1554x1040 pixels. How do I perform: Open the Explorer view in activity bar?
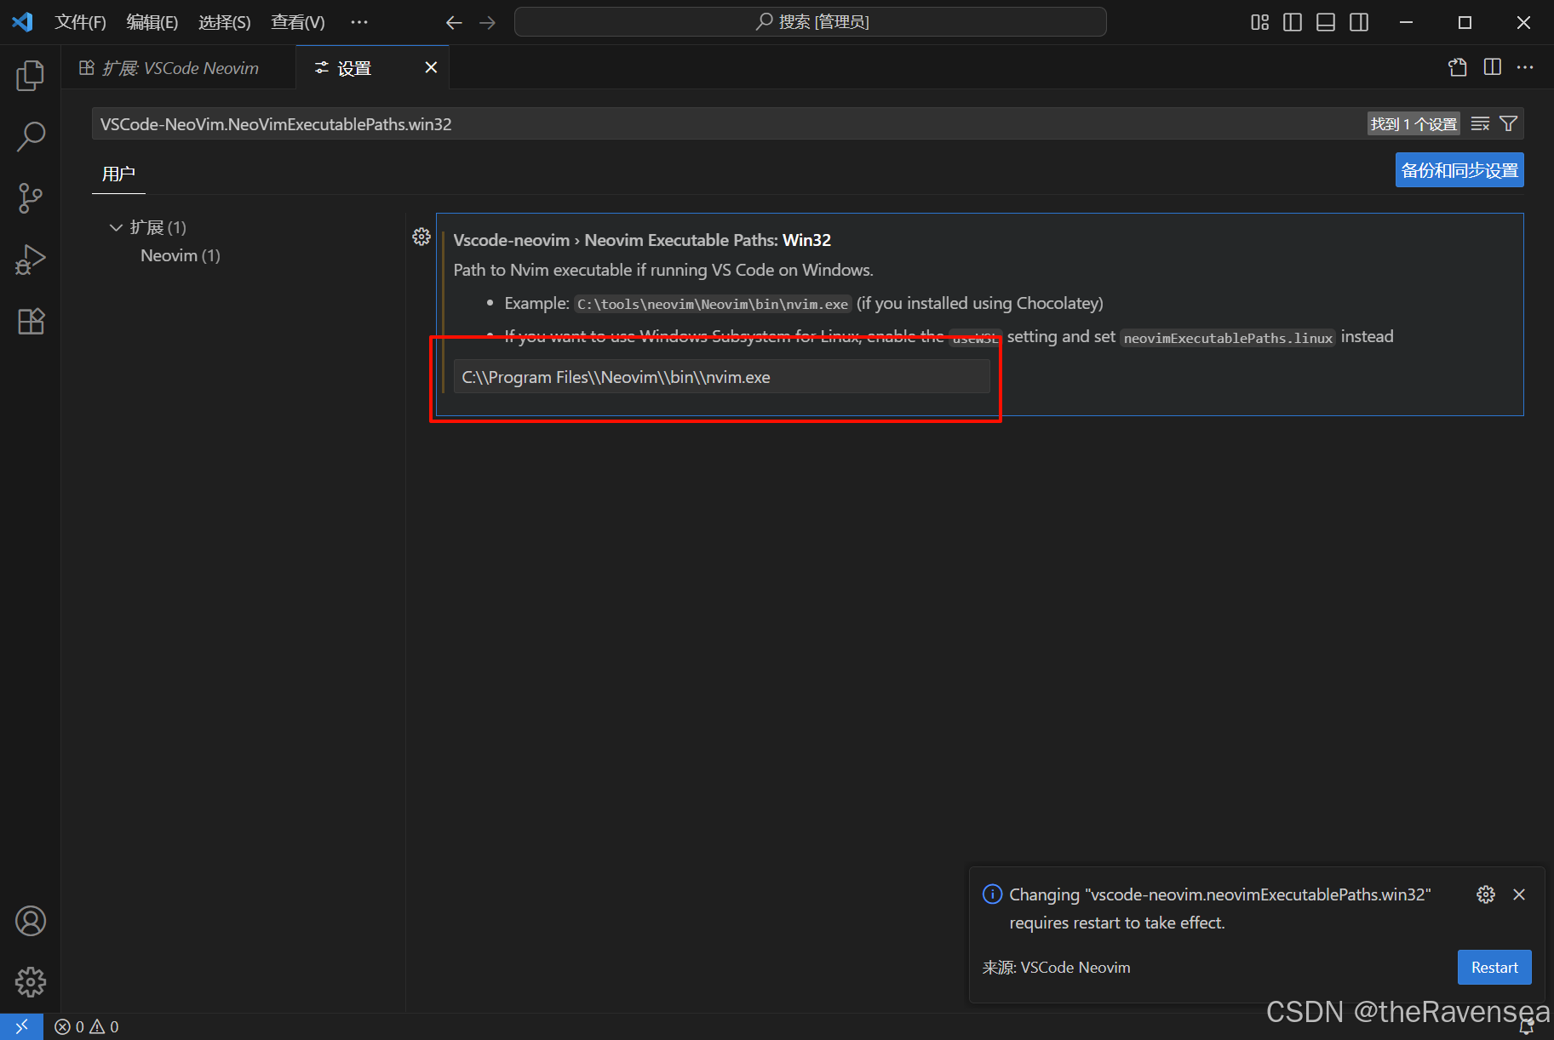[x=31, y=75]
